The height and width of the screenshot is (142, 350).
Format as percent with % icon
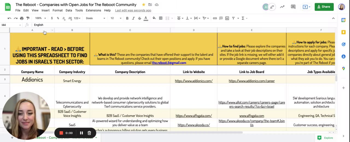click(x=58, y=18)
